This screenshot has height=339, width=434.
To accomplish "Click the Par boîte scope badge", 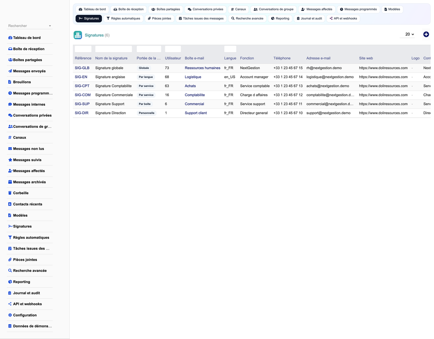I will [145, 104].
